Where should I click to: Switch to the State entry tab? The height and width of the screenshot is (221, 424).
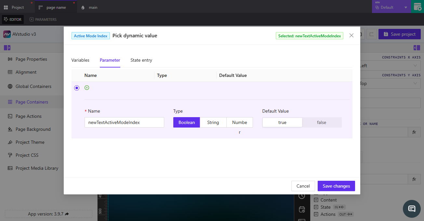(141, 60)
